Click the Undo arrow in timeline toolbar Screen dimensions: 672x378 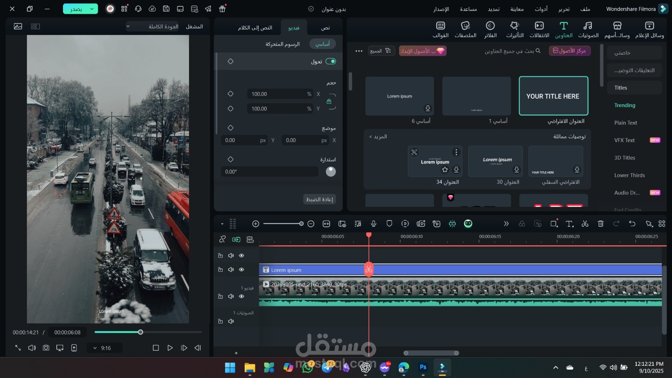pos(632,224)
